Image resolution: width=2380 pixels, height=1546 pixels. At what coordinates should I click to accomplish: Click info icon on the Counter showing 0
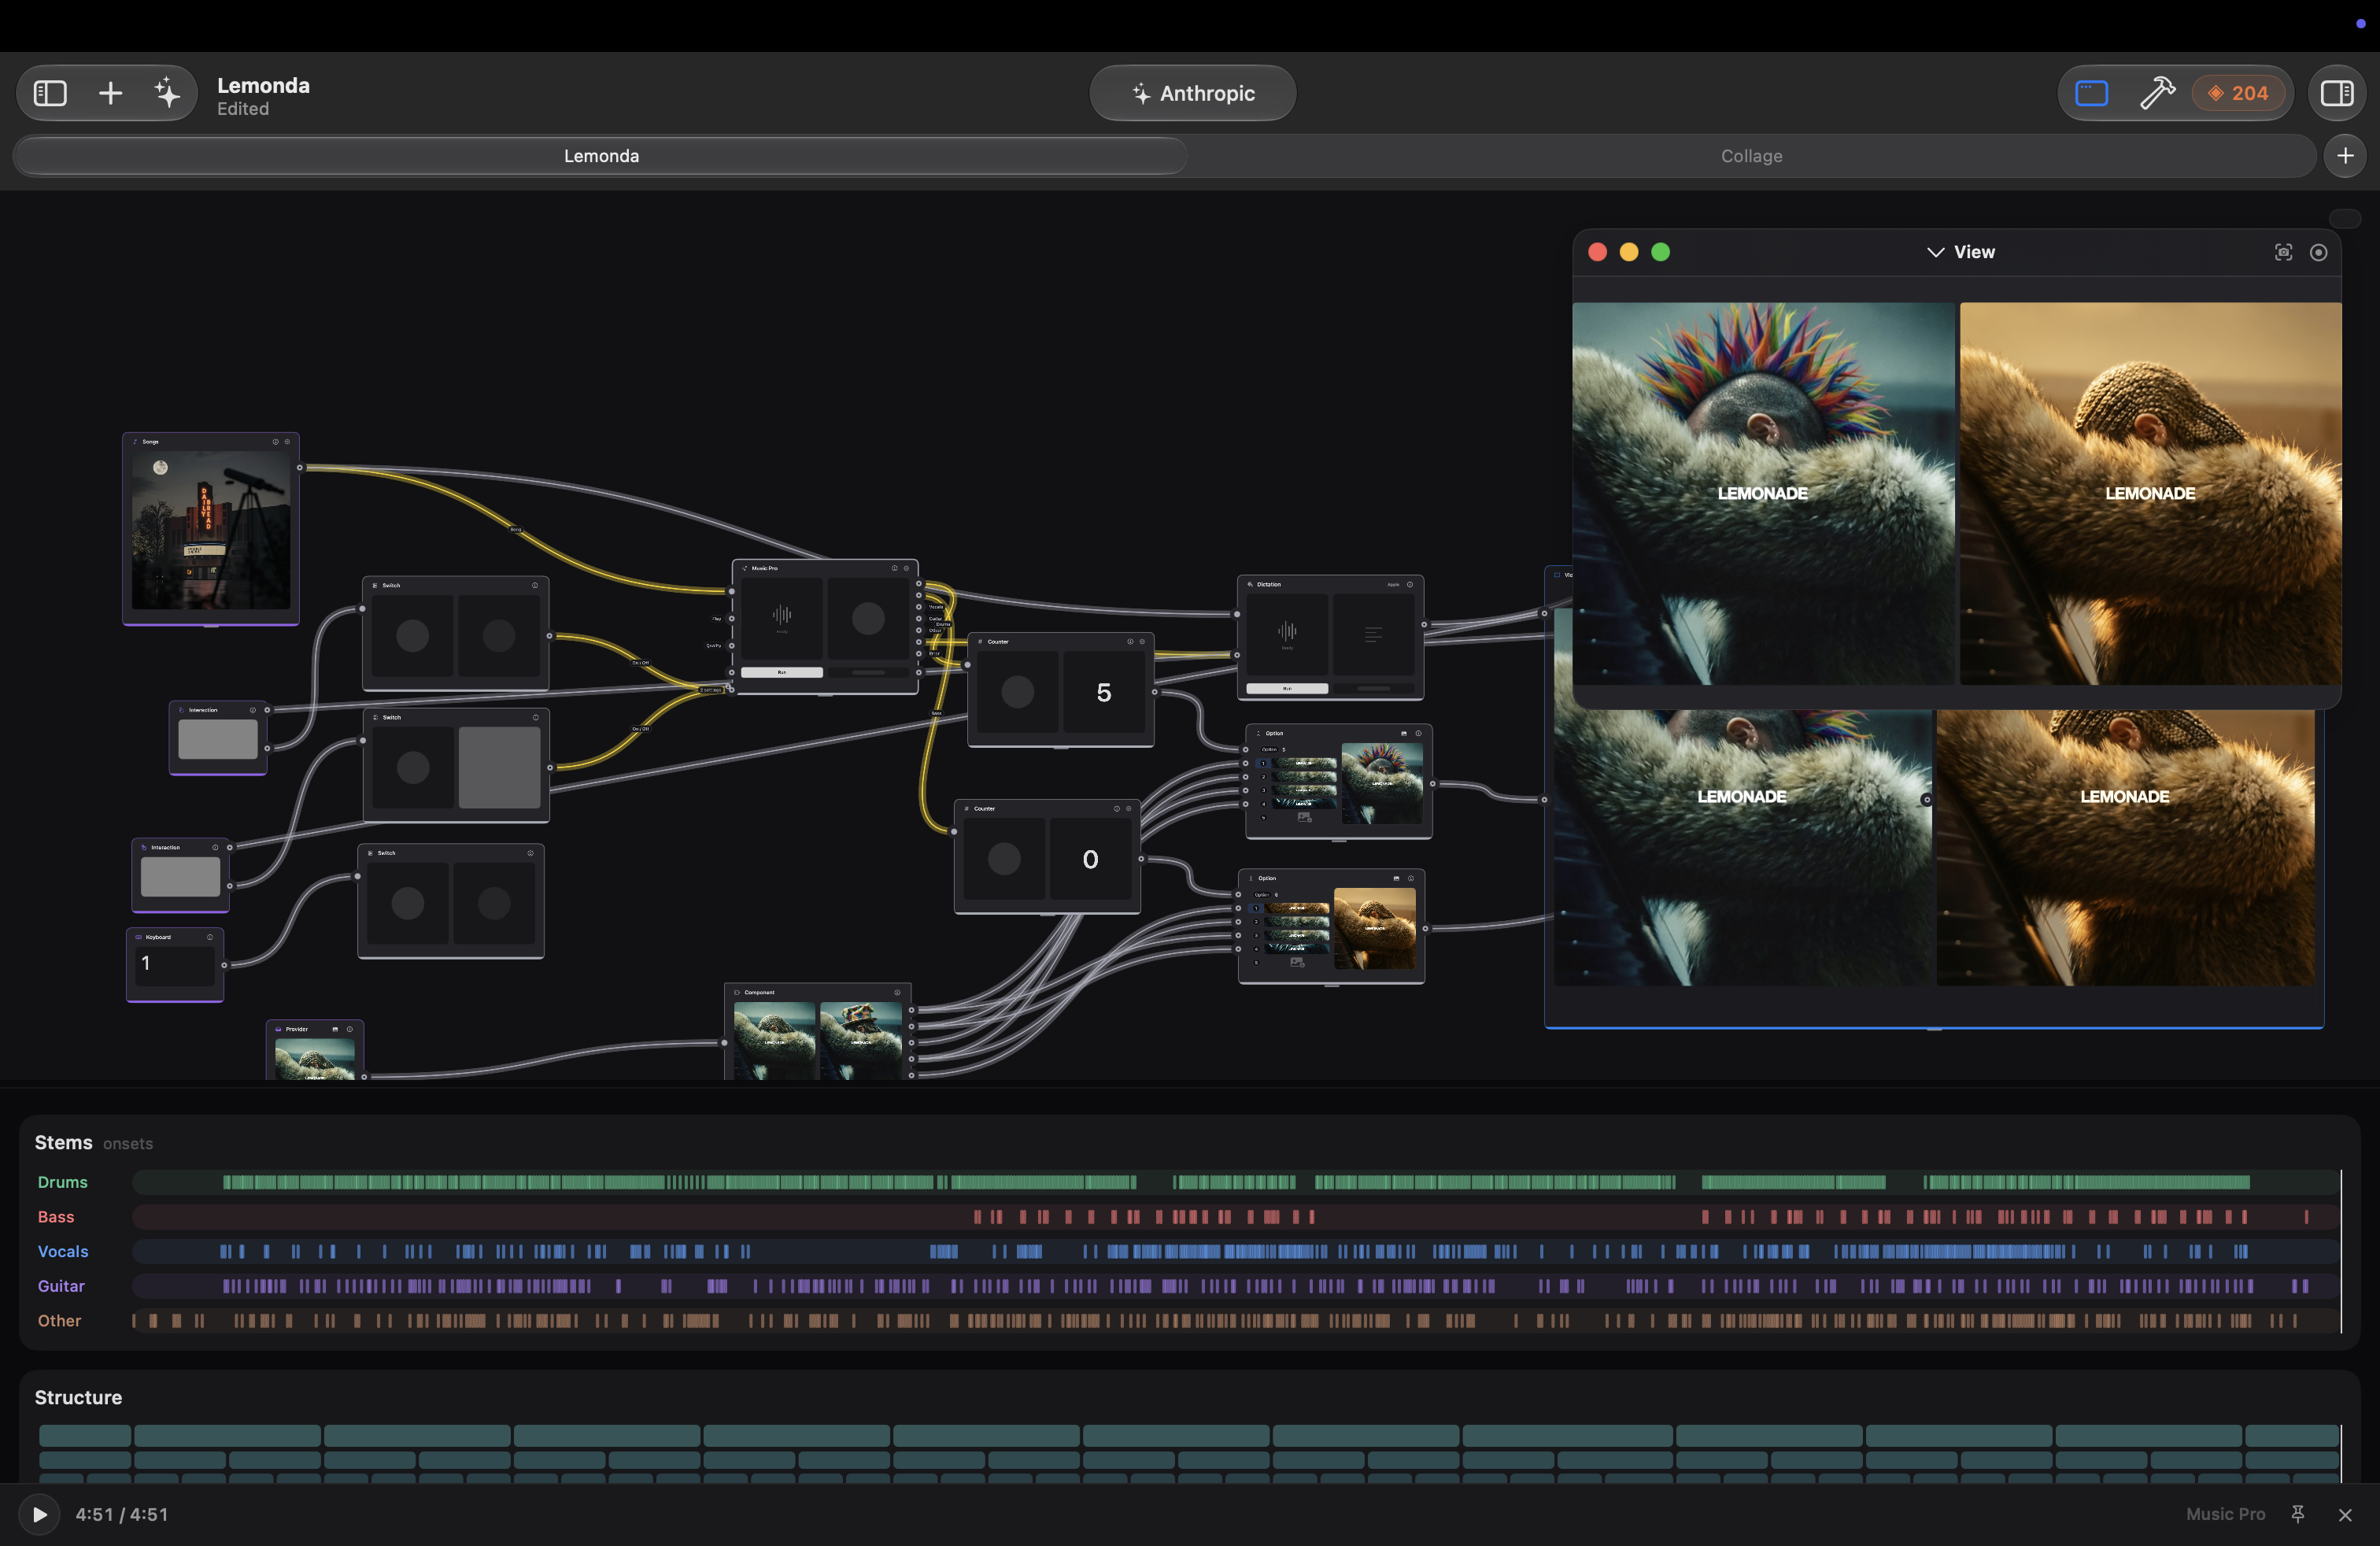1117,808
